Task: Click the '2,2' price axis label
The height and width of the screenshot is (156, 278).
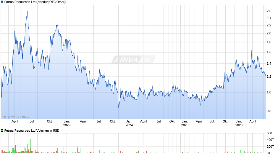Action: coord(269,26)
